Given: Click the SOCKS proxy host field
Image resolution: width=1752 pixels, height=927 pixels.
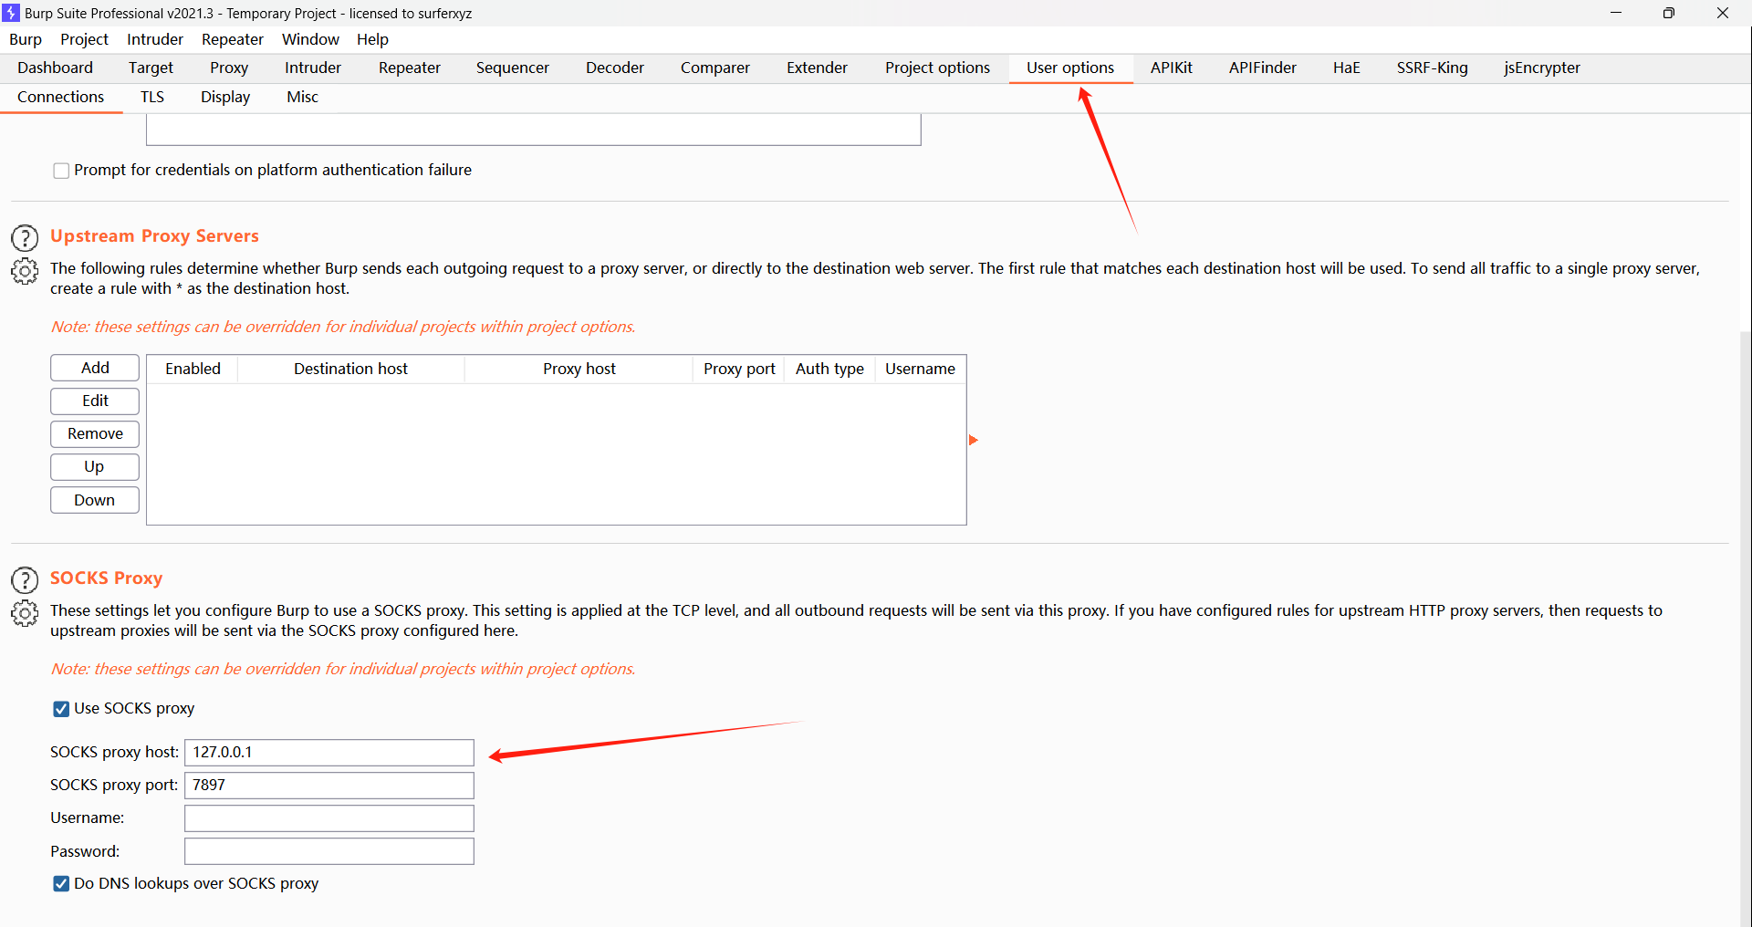Looking at the screenshot, I should point(328,753).
